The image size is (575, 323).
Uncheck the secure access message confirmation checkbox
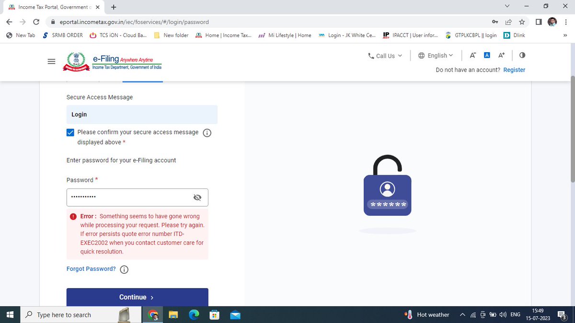click(x=70, y=133)
